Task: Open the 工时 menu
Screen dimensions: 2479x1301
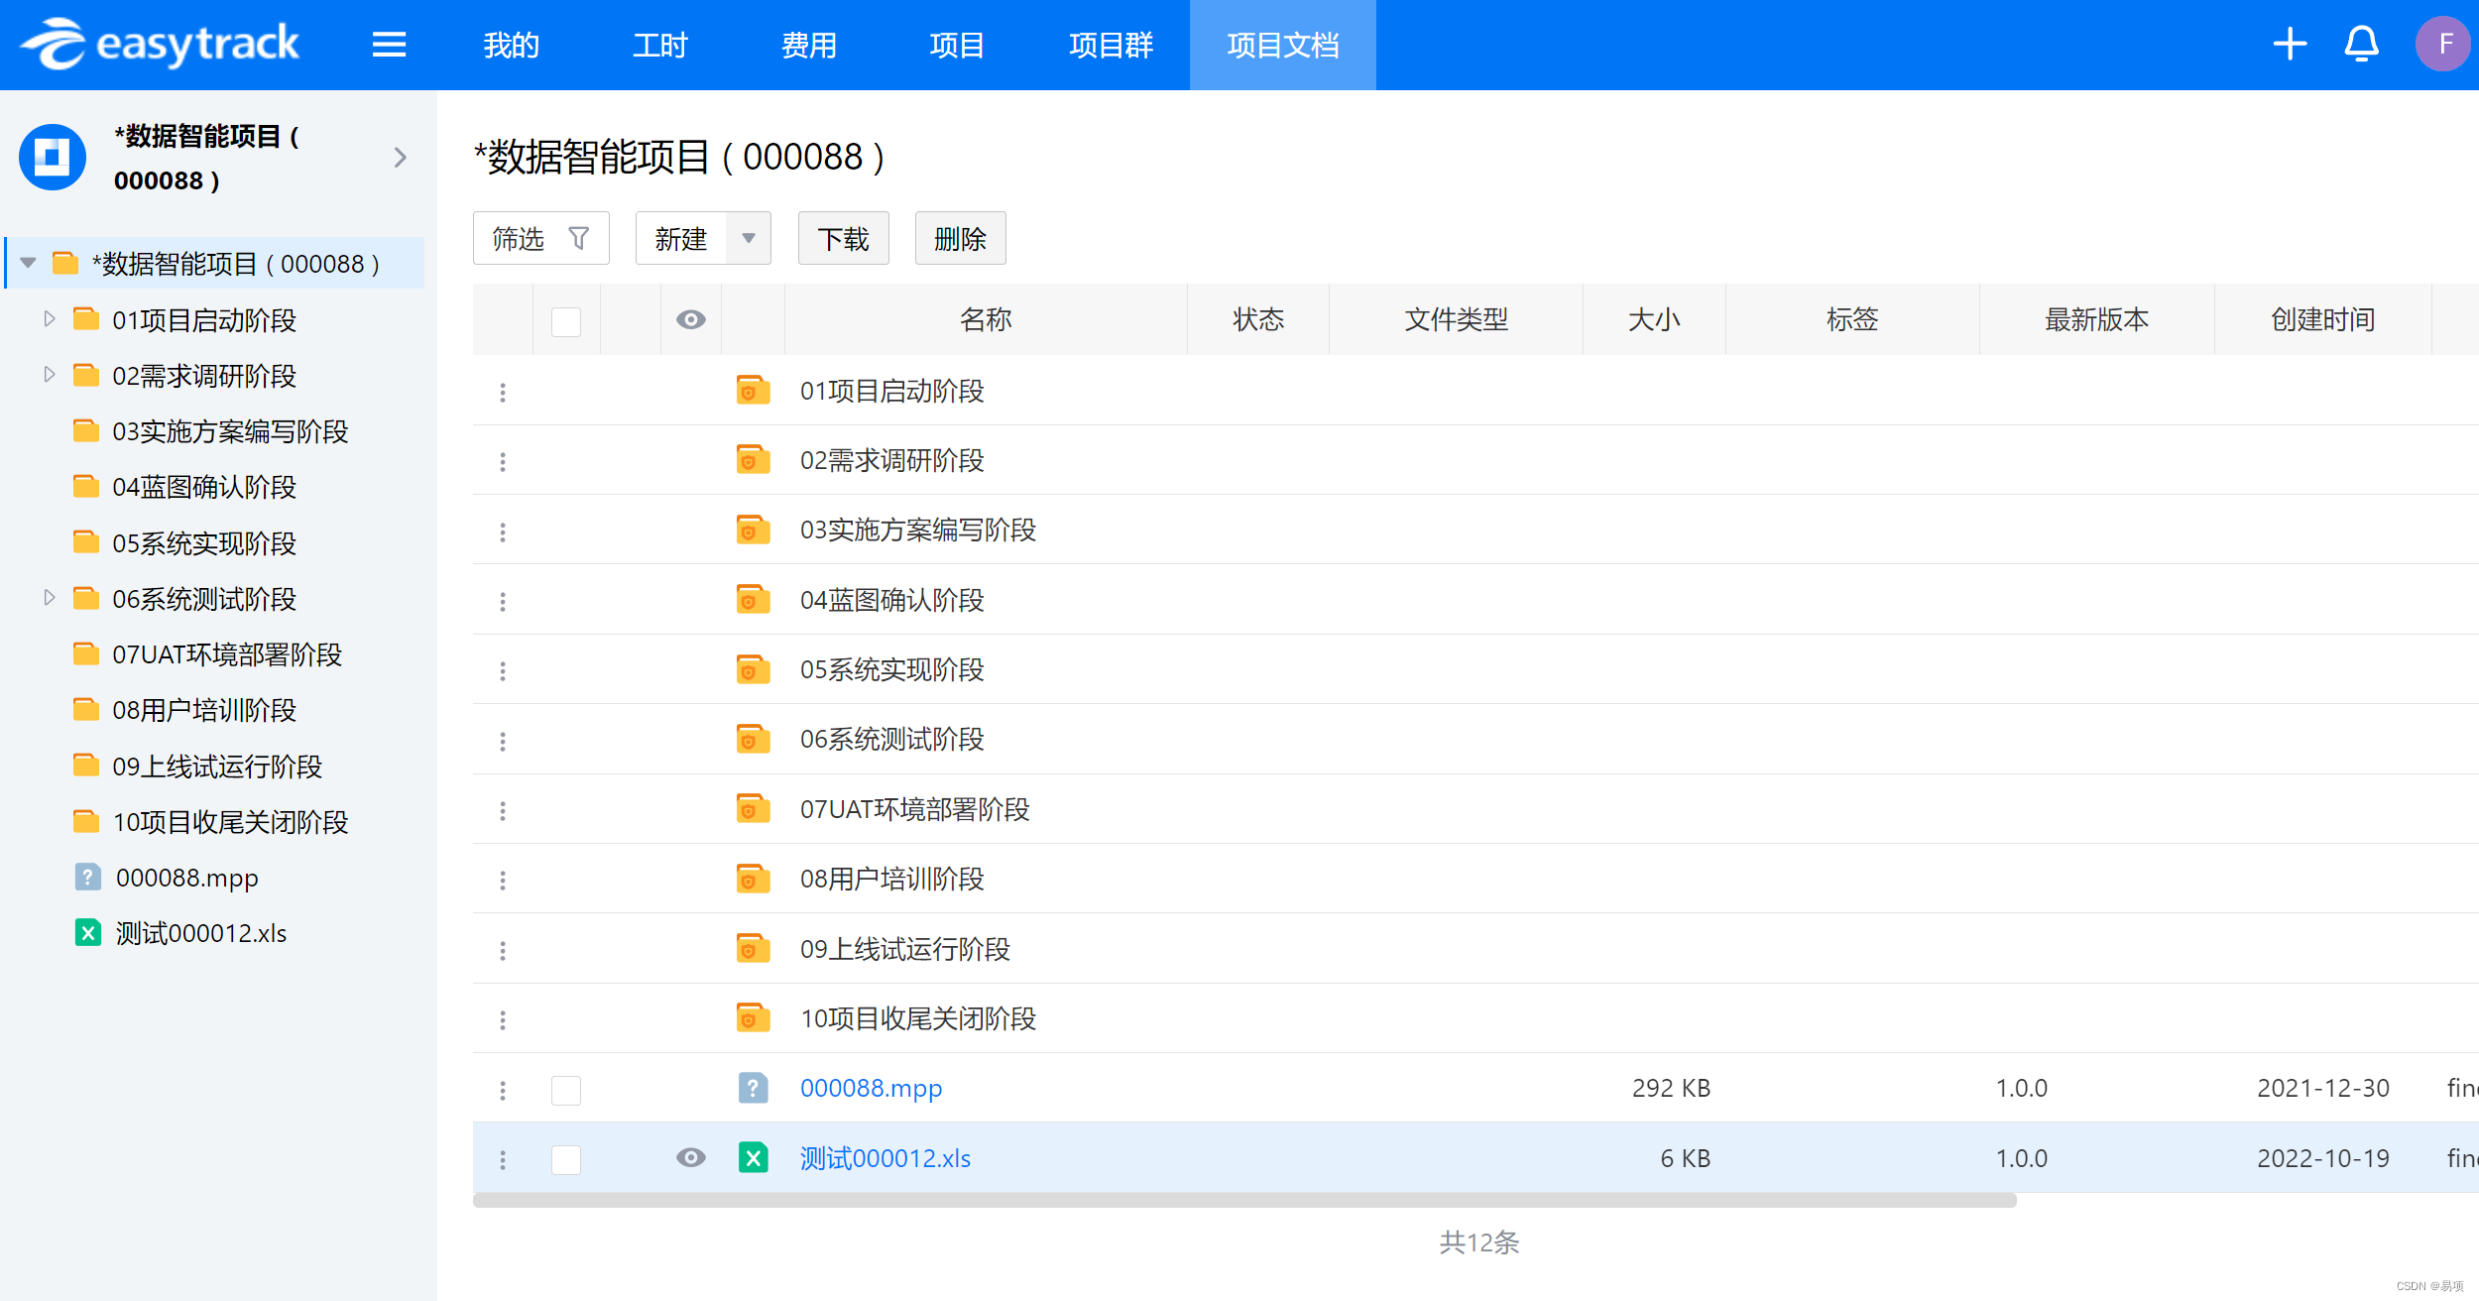Action: [659, 45]
